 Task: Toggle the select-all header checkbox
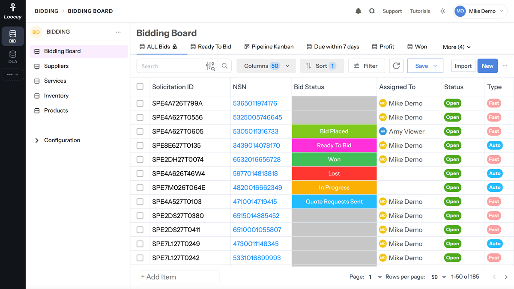(140, 86)
